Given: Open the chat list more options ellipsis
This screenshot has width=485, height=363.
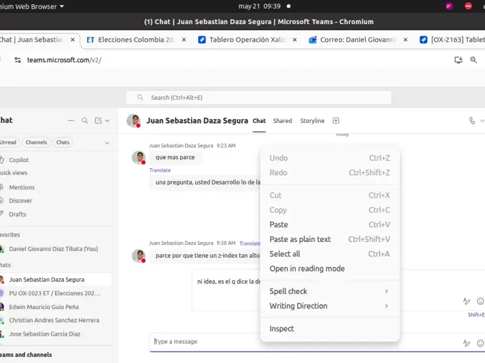Looking at the screenshot, I should [x=71, y=120].
